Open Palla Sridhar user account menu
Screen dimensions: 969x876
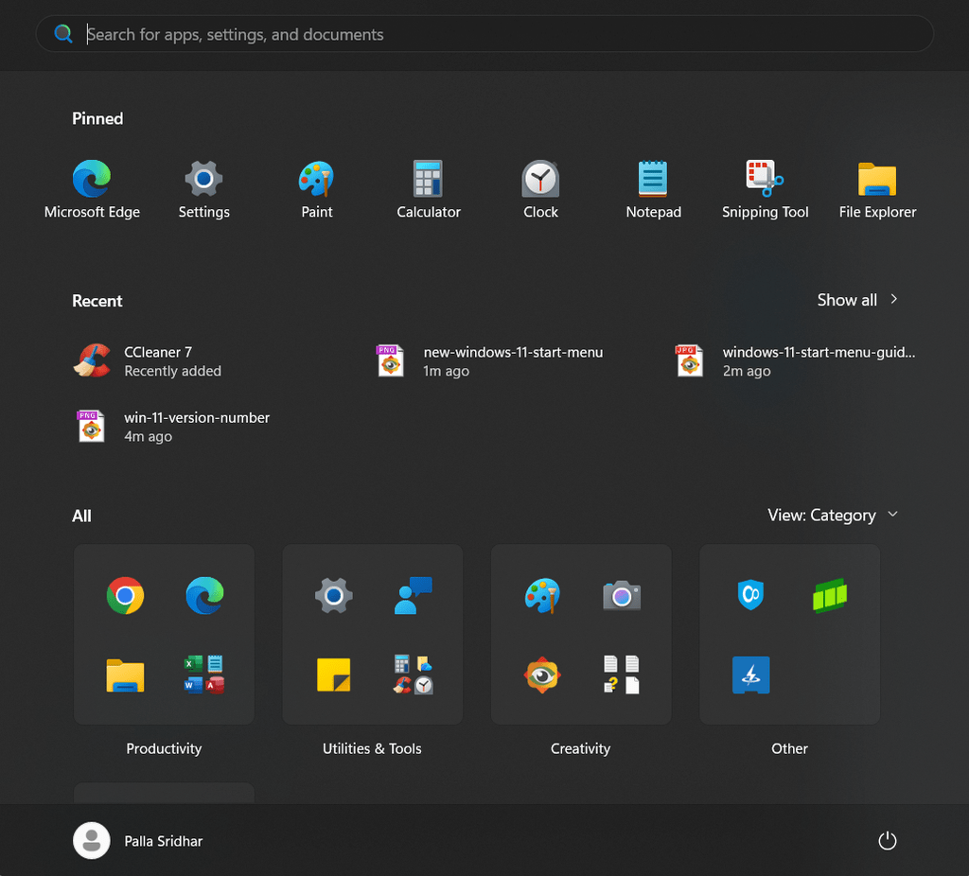click(138, 841)
